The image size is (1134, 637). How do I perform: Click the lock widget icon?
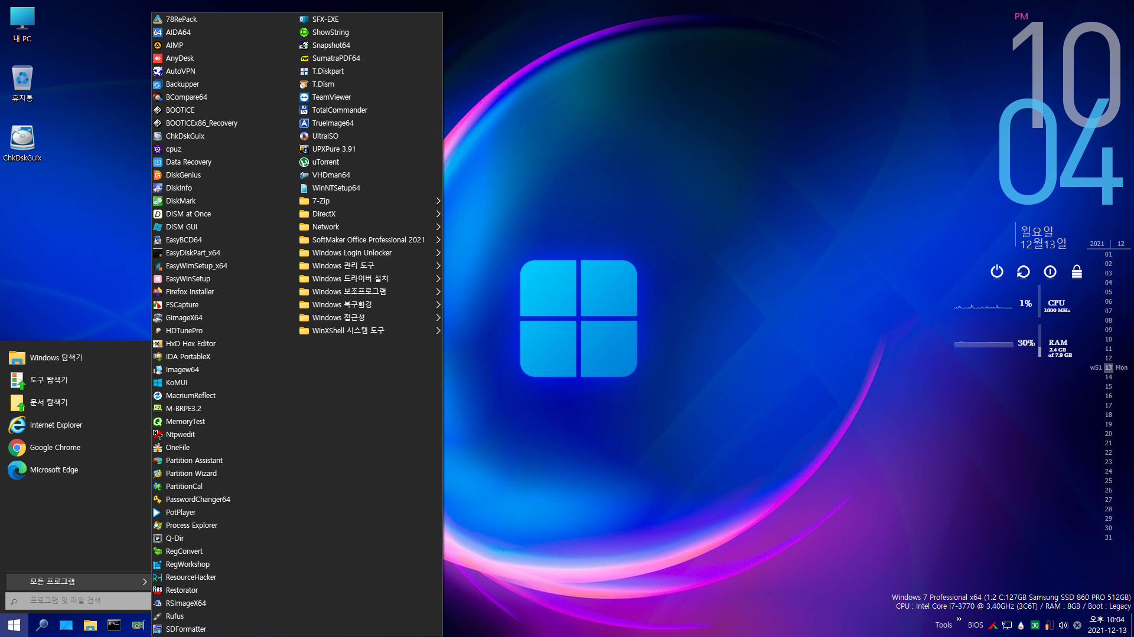(1077, 271)
